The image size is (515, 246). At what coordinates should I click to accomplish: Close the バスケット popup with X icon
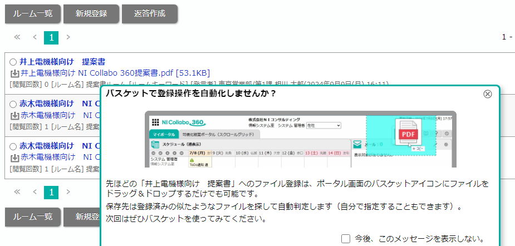pyautogui.click(x=488, y=94)
